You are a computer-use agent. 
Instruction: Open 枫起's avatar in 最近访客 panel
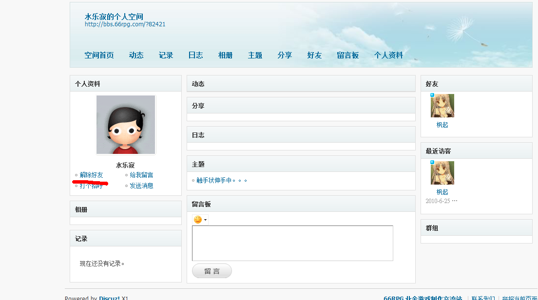click(442, 173)
